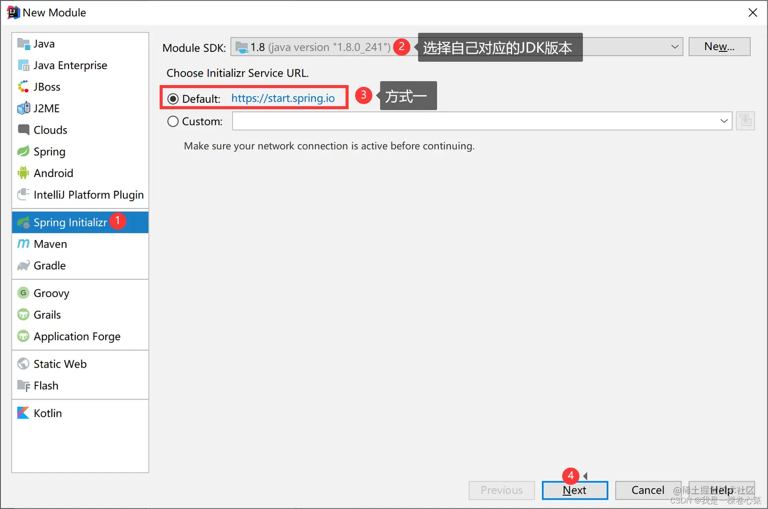Select J2ME text in module list
Image resolution: width=768 pixels, height=509 pixels.
(x=46, y=108)
